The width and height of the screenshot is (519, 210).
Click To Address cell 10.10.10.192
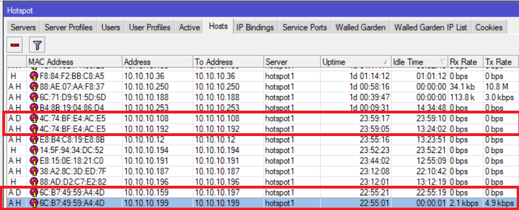(217, 129)
